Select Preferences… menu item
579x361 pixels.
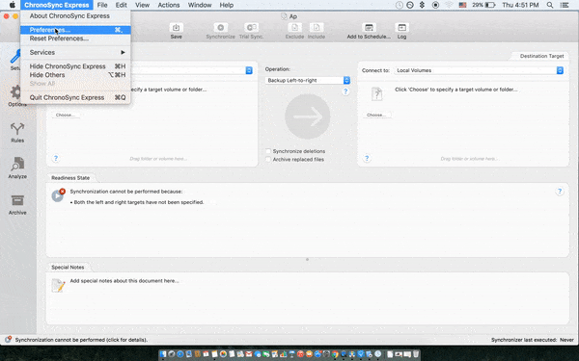coord(75,30)
